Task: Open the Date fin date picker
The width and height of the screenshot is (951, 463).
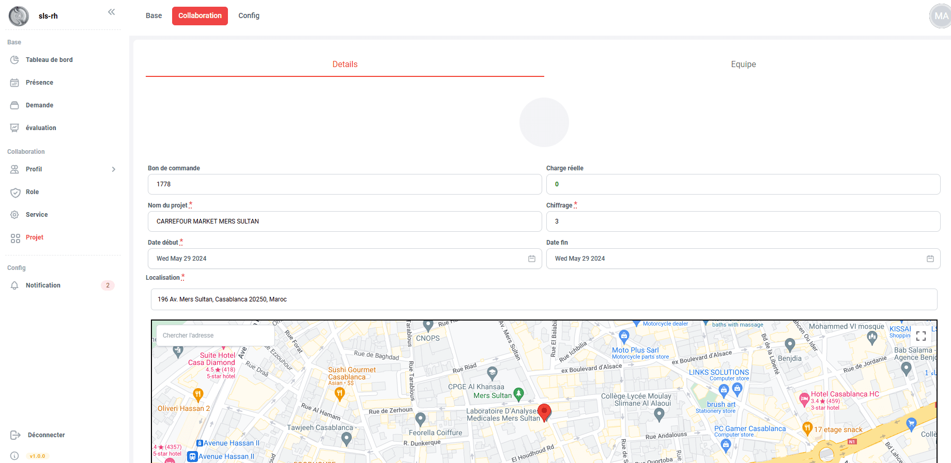Action: pos(743,259)
